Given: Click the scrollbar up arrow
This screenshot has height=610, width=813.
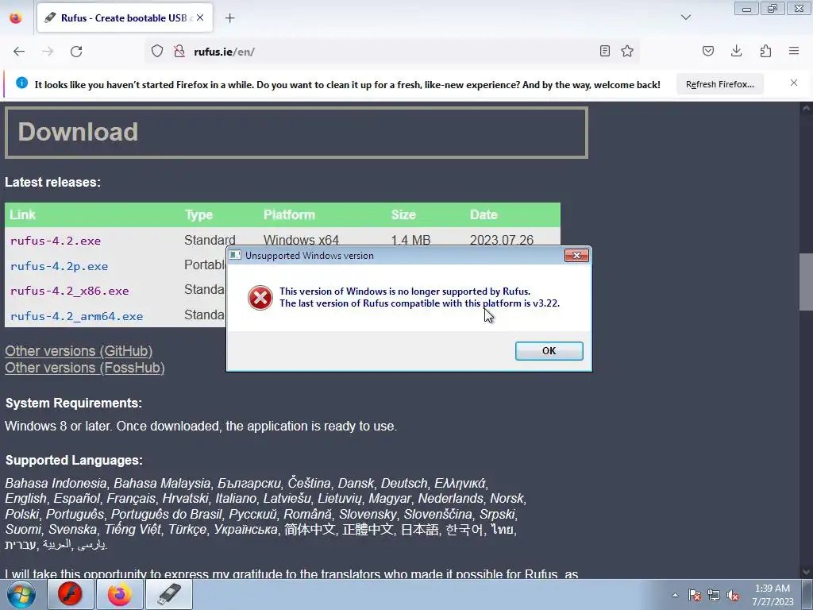Looking at the screenshot, I should 806,108.
